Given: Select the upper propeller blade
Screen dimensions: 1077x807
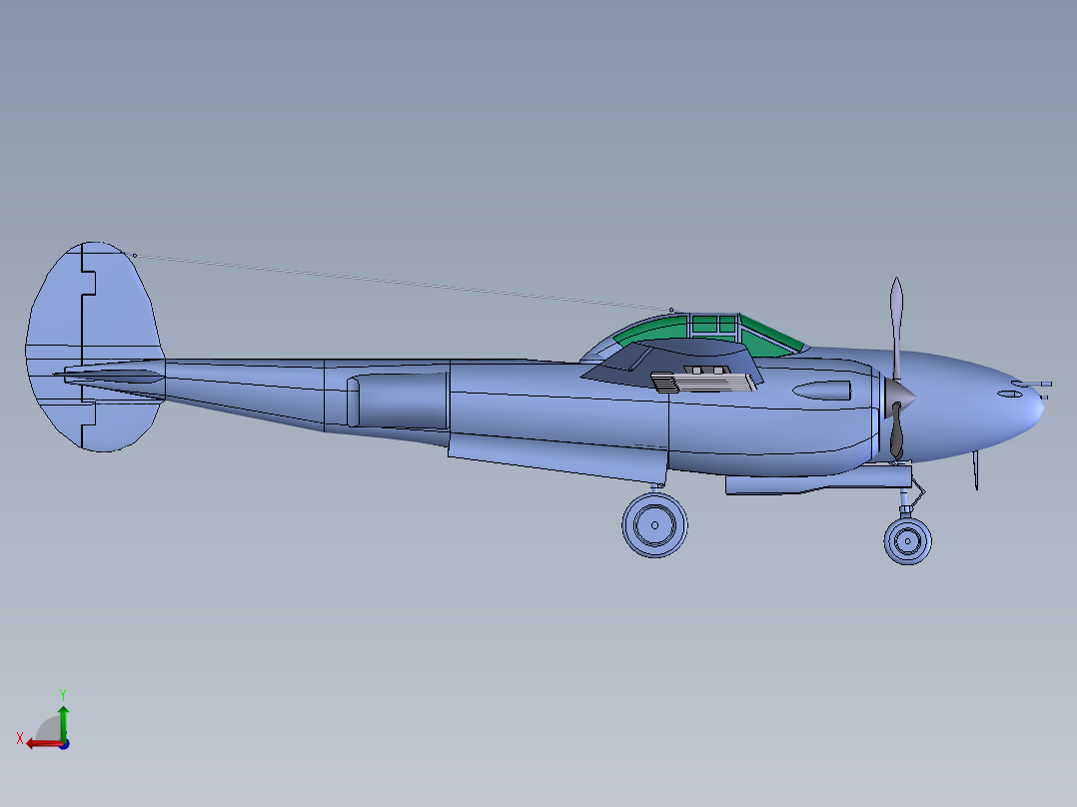Looking at the screenshot, I should 896,329.
